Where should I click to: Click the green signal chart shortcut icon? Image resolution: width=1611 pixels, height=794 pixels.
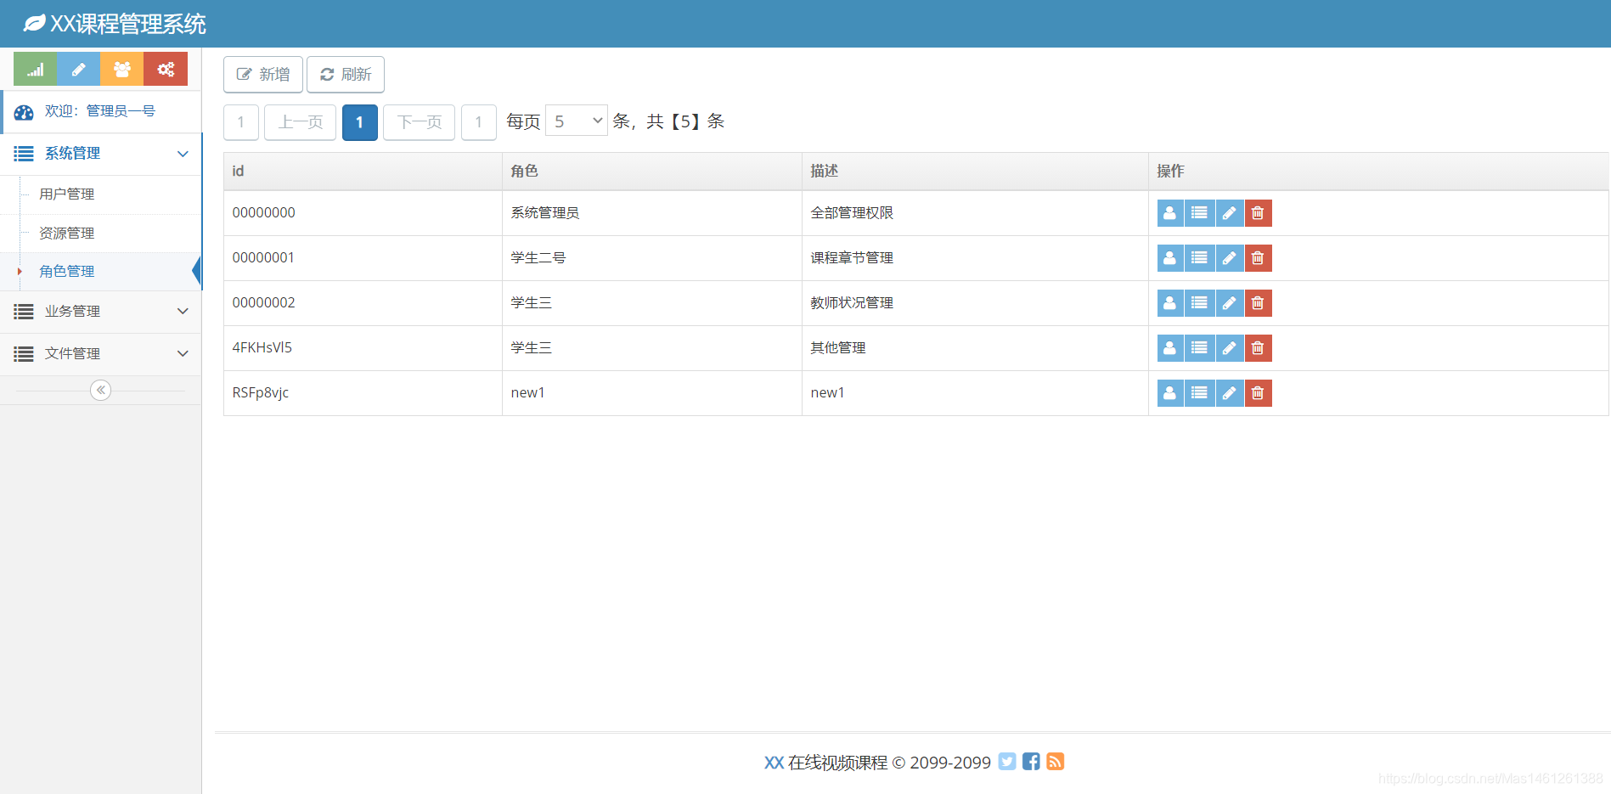(35, 69)
